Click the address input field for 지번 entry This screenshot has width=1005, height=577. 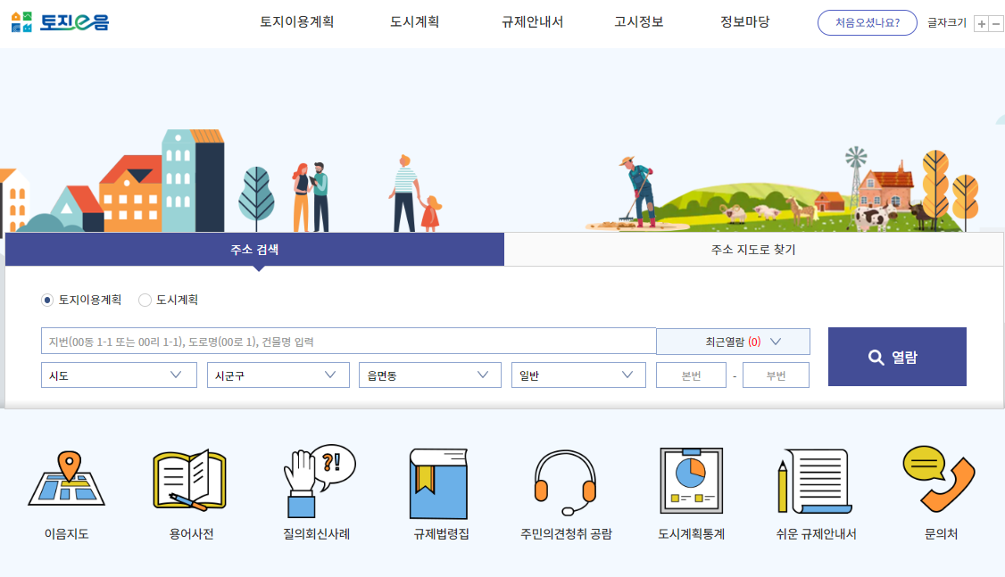pyautogui.click(x=348, y=341)
